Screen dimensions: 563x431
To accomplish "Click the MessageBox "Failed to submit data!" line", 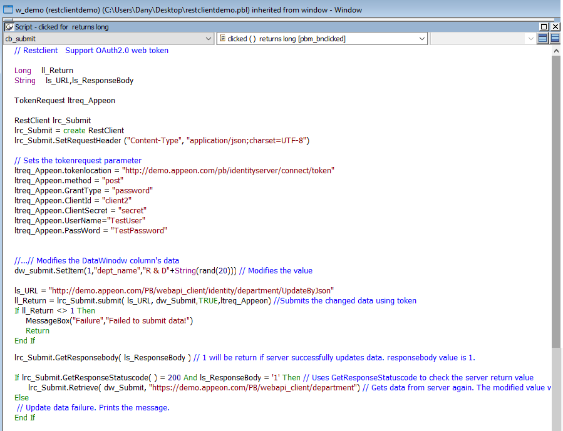I will (x=109, y=321).
